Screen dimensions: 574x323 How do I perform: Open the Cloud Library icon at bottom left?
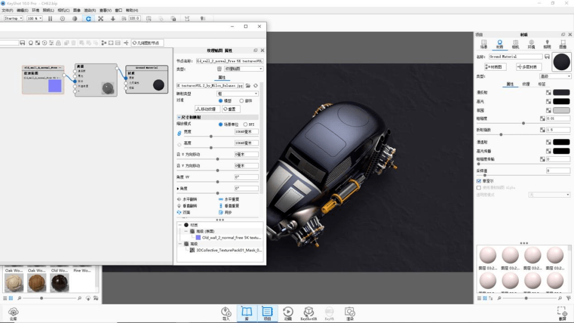coord(13,312)
